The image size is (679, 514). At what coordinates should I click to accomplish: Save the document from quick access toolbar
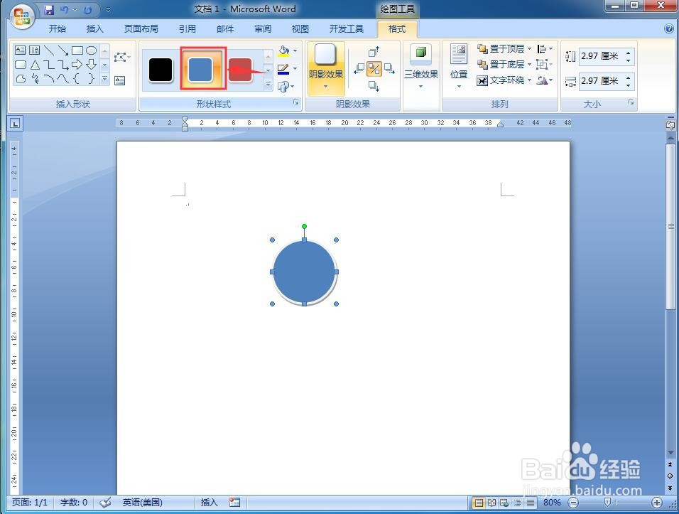(x=50, y=9)
